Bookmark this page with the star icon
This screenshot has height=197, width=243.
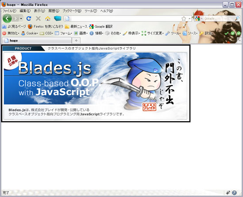[x=184, y=19]
